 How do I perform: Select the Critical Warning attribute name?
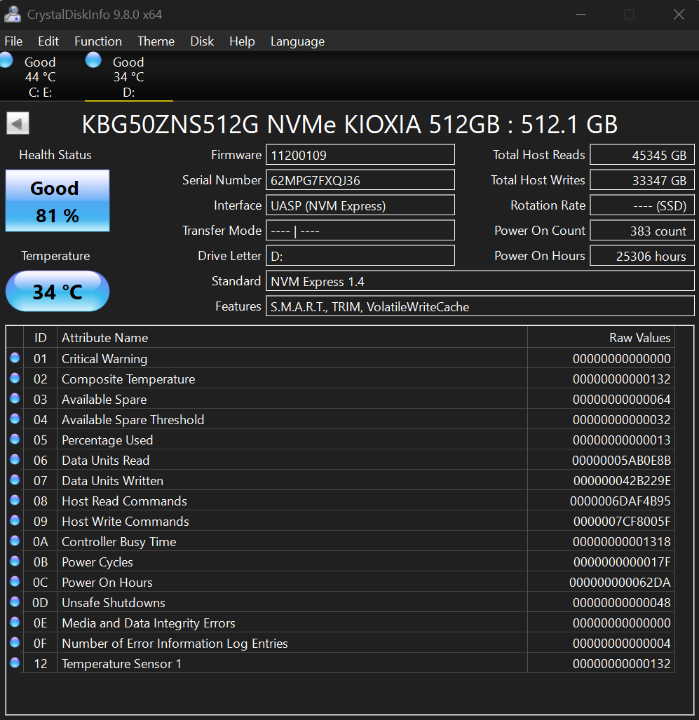tap(104, 359)
